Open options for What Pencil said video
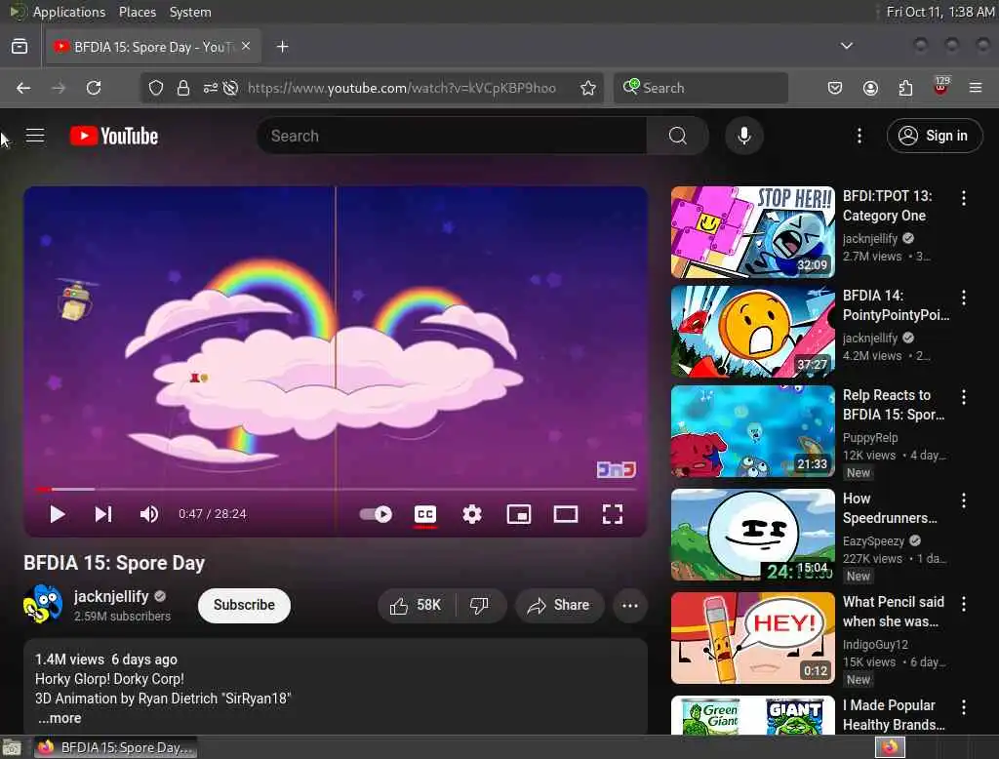Image resolution: width=999 pixels, height=759 pixels. pyautogui.click(x=963, y=604)
